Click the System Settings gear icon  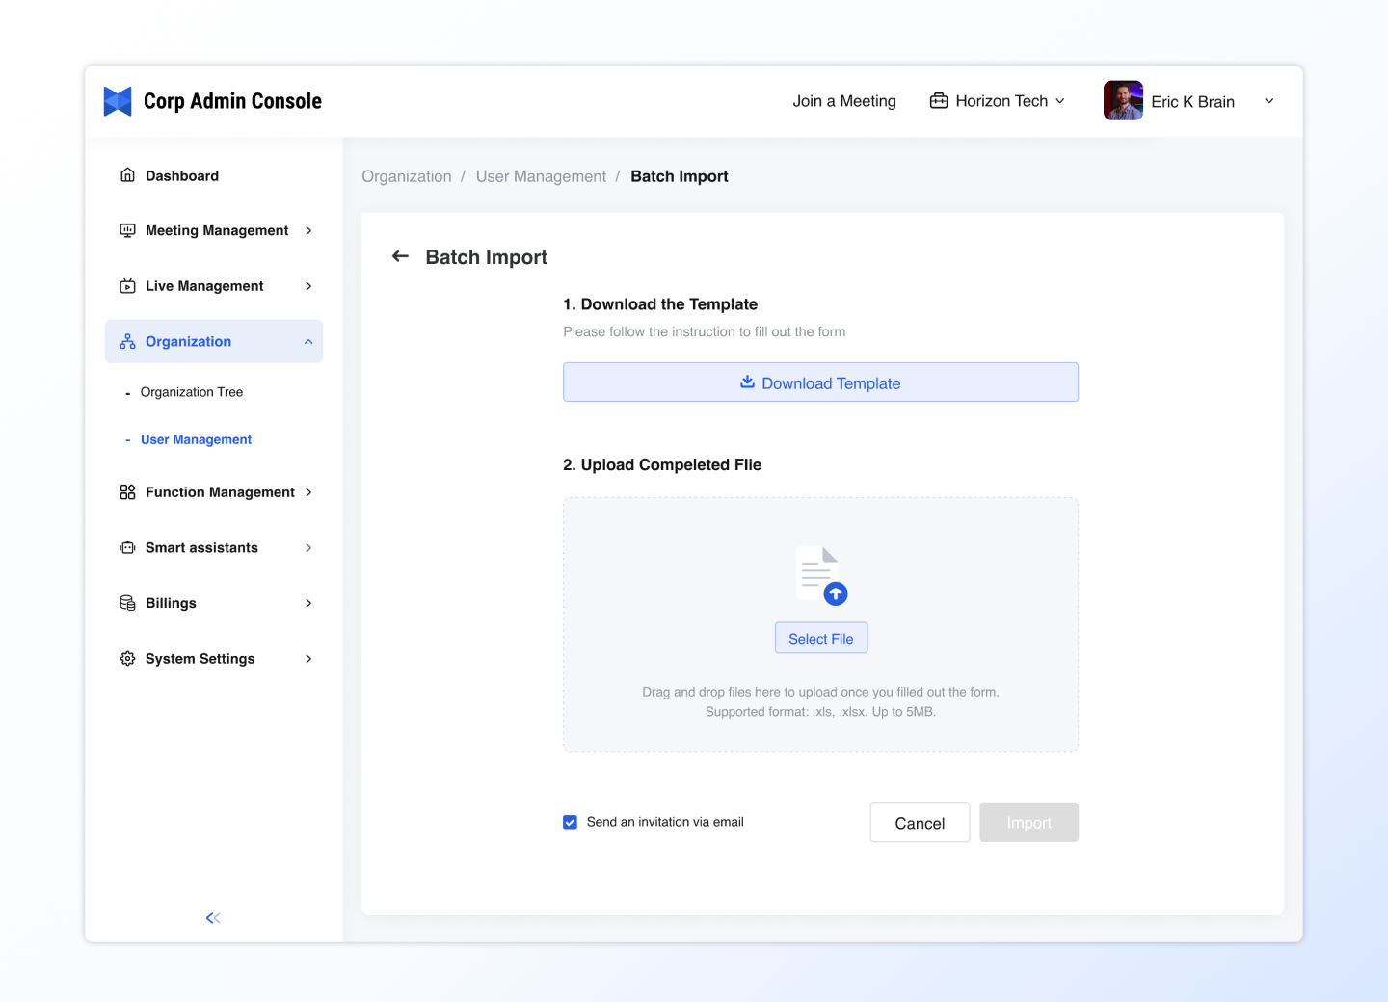coord(127,659)
